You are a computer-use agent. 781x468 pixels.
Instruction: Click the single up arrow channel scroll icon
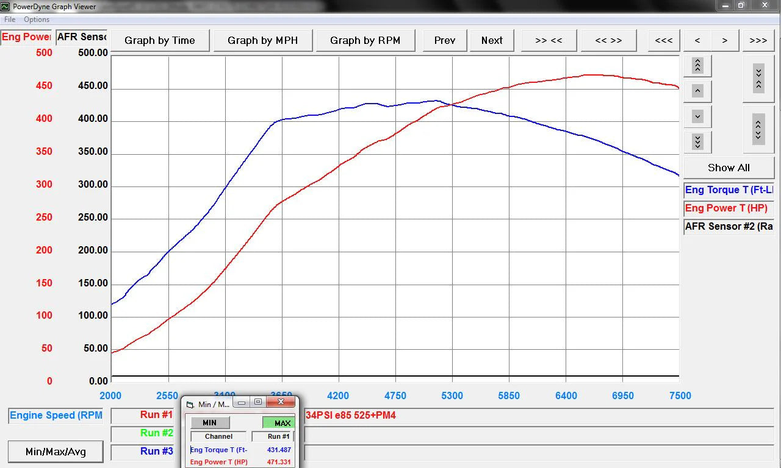(697, 90)
